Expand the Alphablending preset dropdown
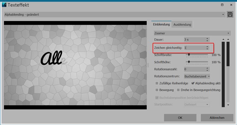 (115, 15)
